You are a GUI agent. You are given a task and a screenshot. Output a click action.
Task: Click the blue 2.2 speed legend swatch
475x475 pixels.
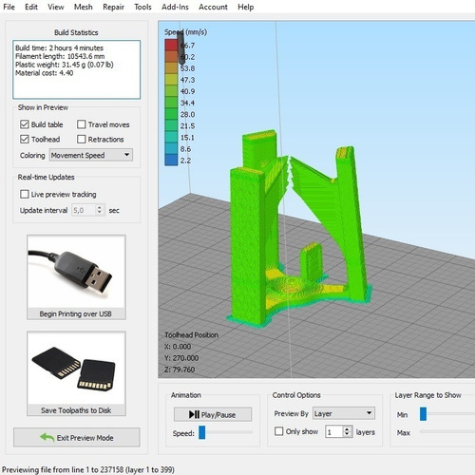point(171,161)
